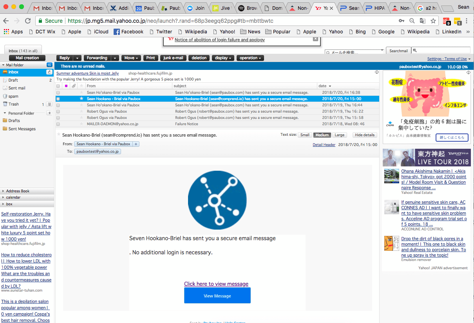The width and height of the screenshot is (474, 323).
Task: Select the checkbox for first Robert Ogus email
Action: click(x=58, y=111)
